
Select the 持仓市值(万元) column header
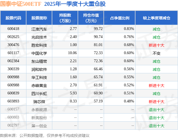click(91, 18)
